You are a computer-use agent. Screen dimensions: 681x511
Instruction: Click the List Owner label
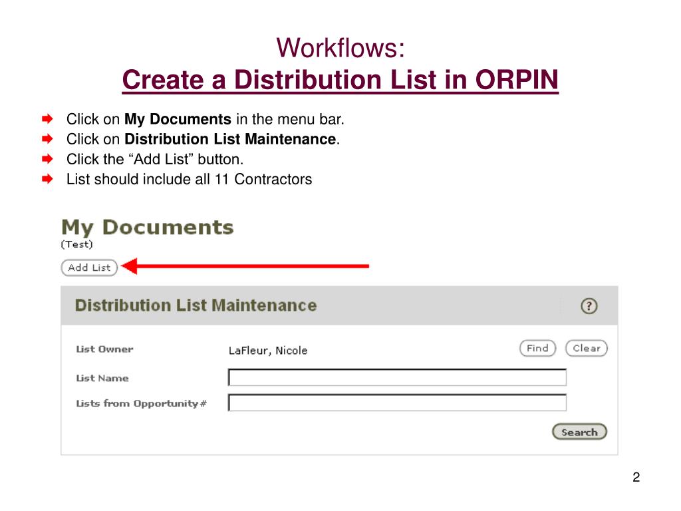(x=104, y=349)
